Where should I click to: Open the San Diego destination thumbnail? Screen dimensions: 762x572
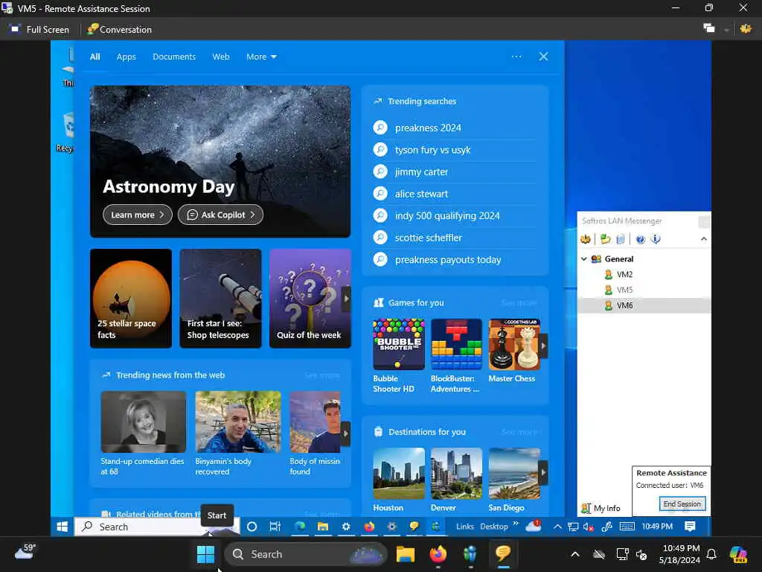pos(514,473)
